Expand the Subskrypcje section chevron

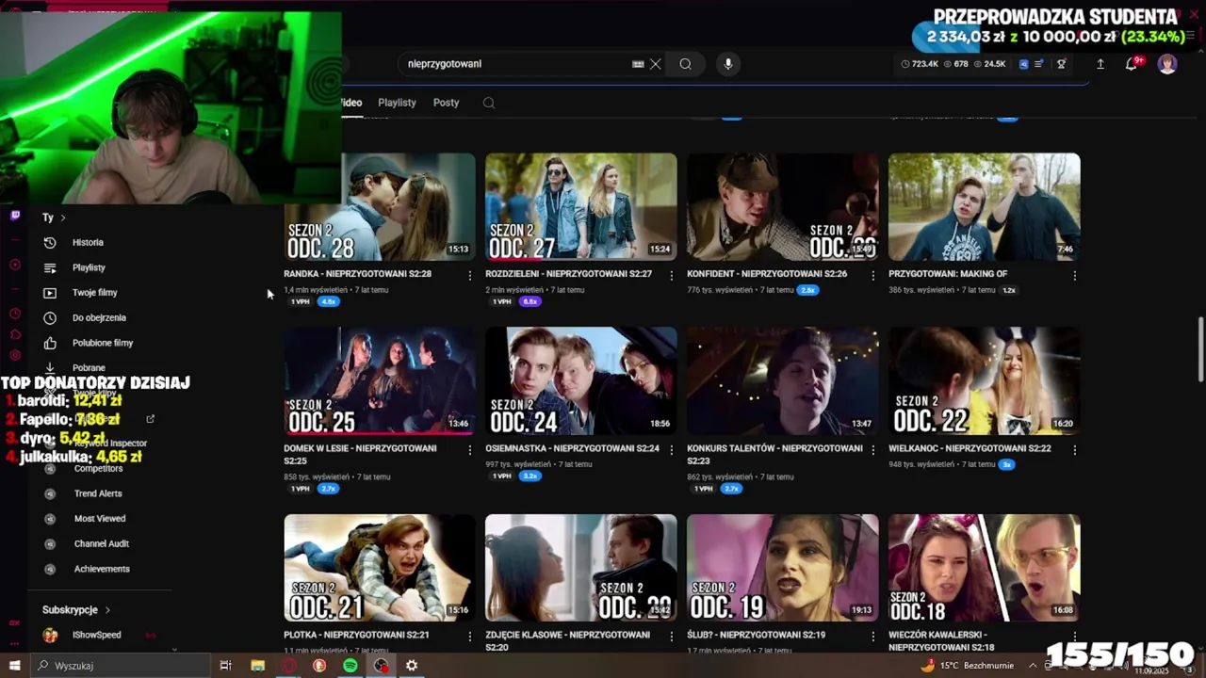pos(107,610)
